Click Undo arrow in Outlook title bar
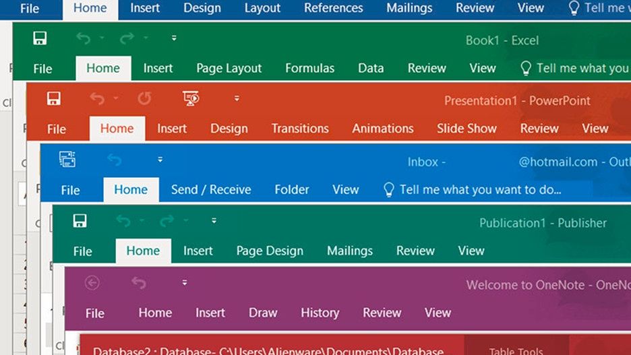The height and width of the screenshot is (355, 631). coord(115,160)
